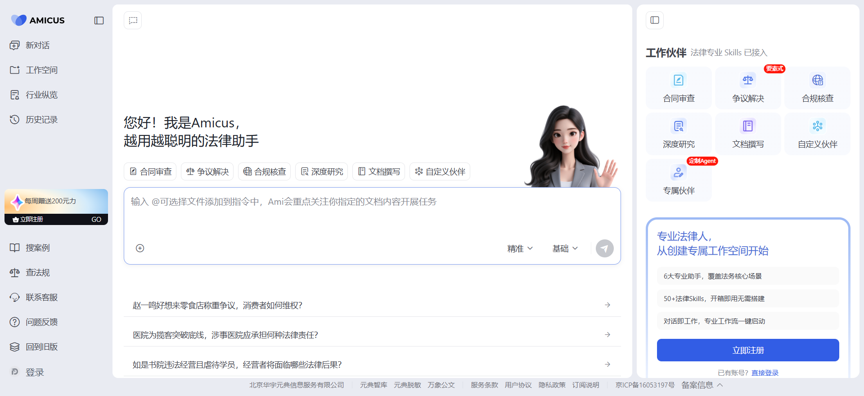This screenshot has height=396, width=864.
Task: Select the 合规核查 chip above the input
Action: point(264,171)
